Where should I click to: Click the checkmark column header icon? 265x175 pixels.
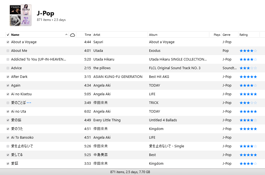coord(8,35)
